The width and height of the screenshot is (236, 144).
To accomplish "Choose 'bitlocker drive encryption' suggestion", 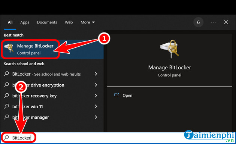I will point(38,85).
